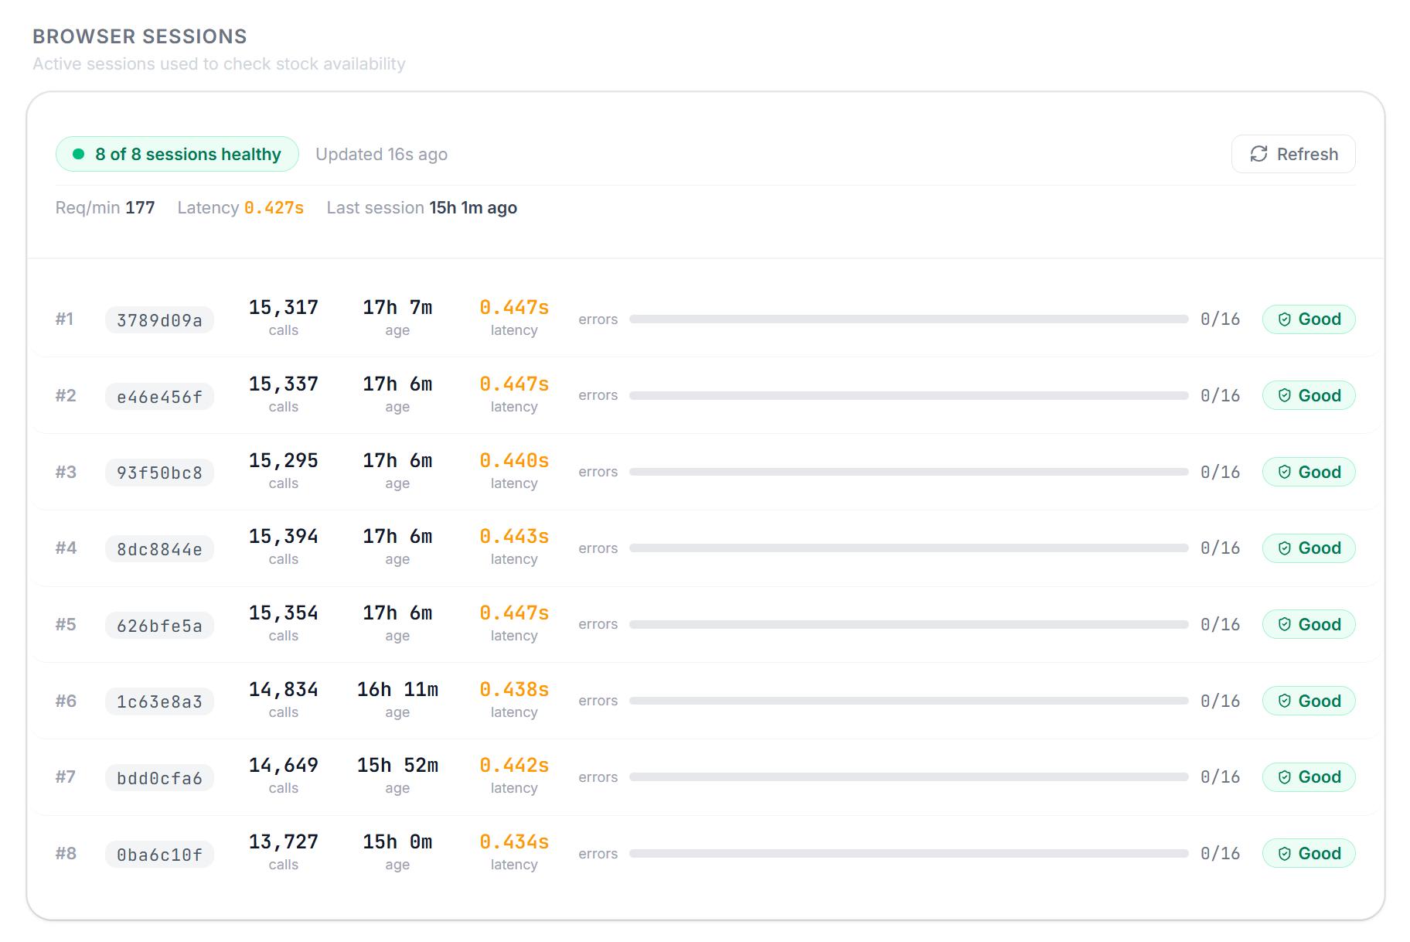Click session ID e46e456f
Image resolution: width=1410 pixels, height=942 pixels.
point(159,397)
